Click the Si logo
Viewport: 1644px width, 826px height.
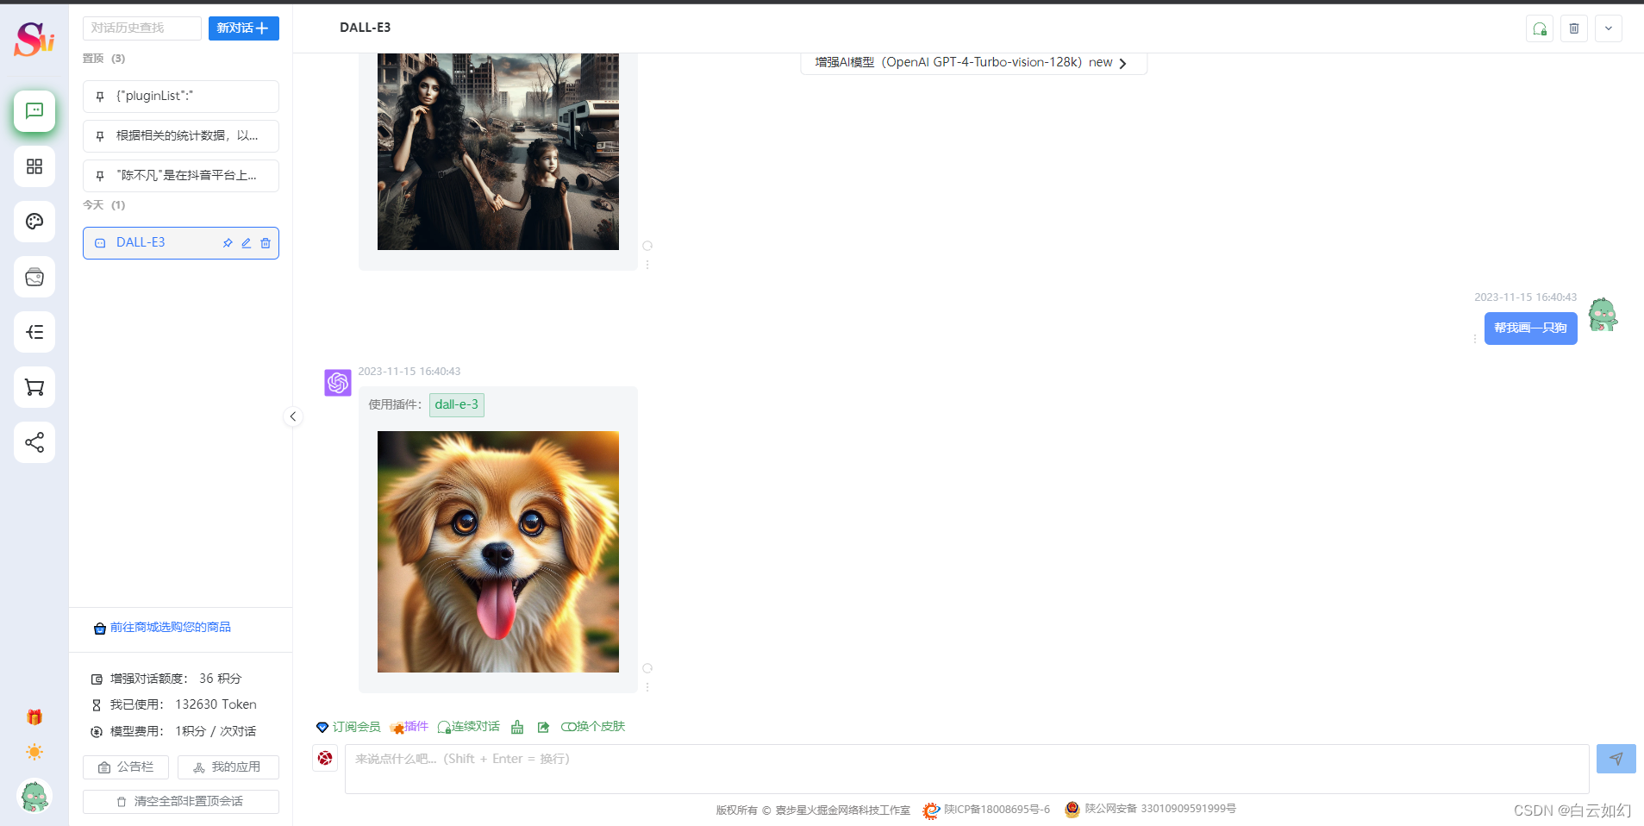pyautogui.click(x=34, y=38)
